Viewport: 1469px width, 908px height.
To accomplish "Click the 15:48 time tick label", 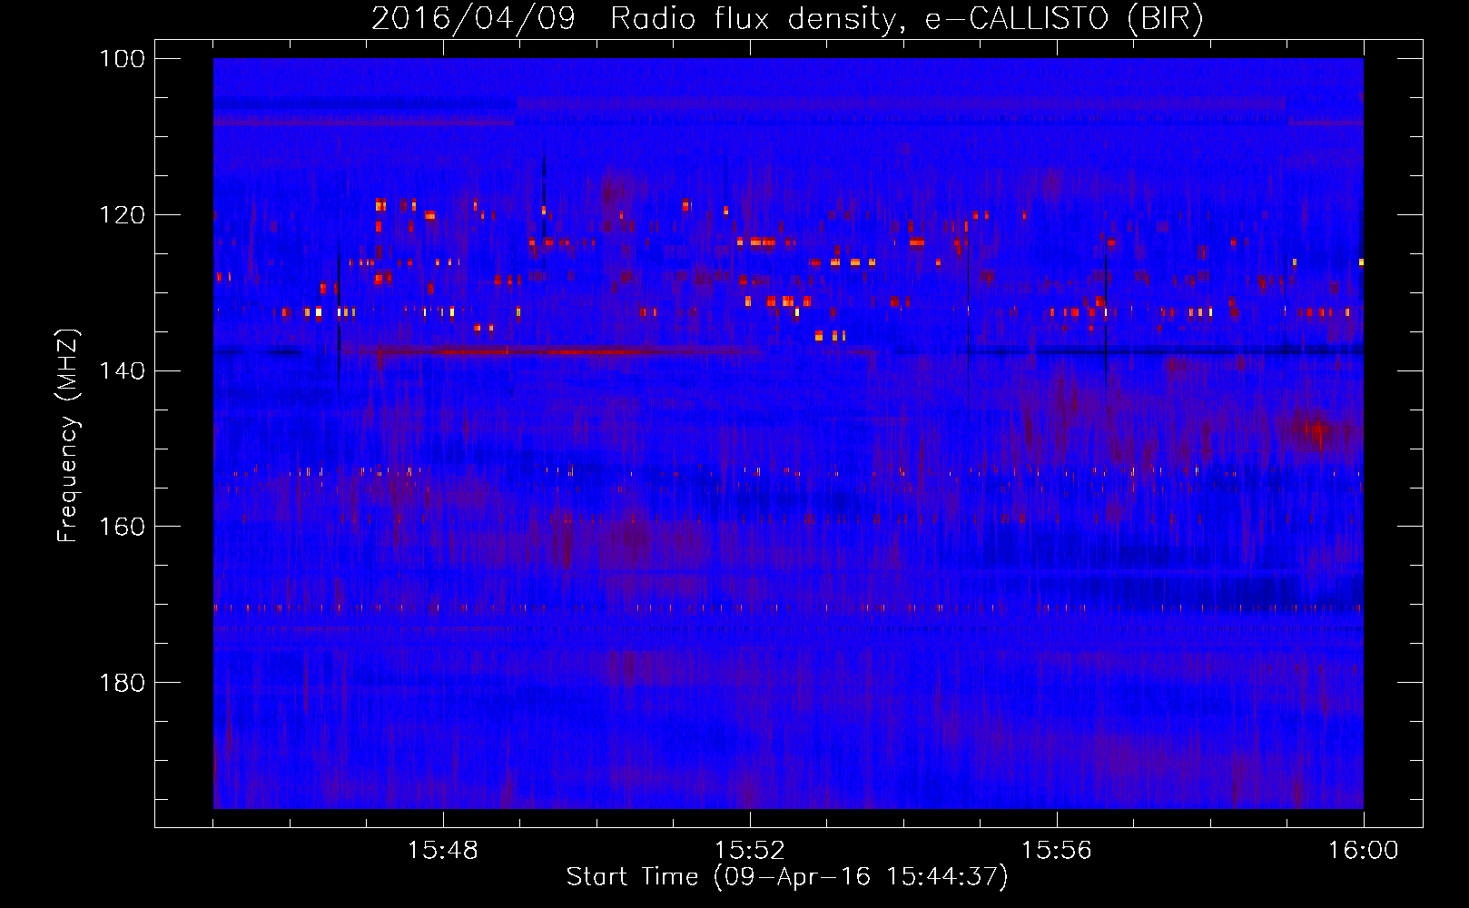I will point(443,851).
